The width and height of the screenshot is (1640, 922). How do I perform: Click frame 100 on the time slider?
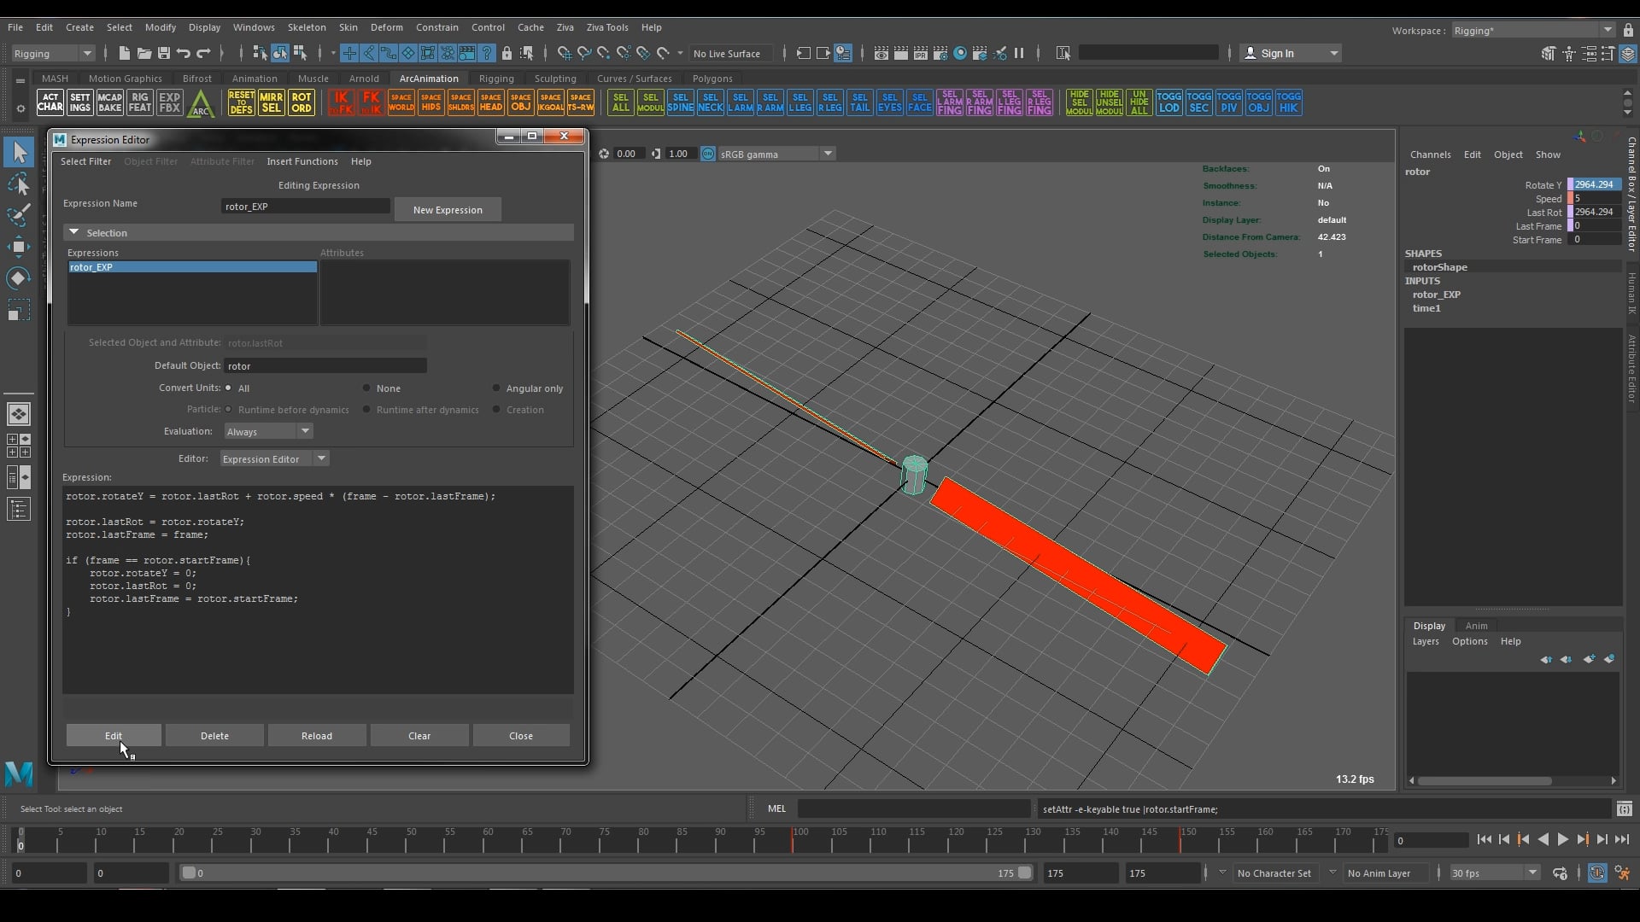point(793,841)
